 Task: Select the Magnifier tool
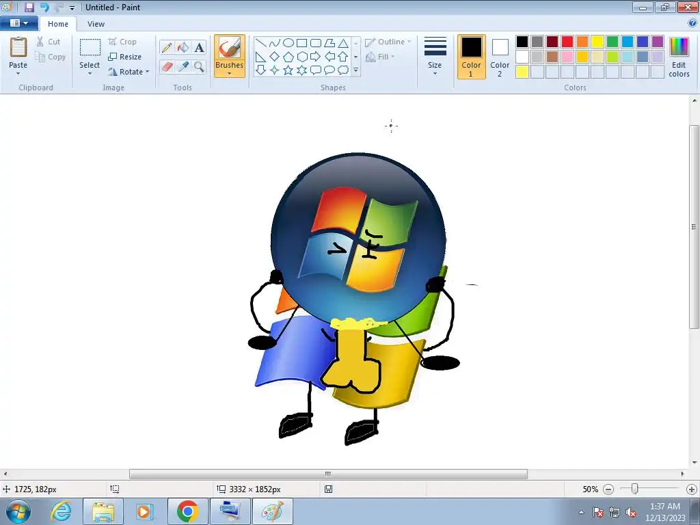(x=199, y=66)
